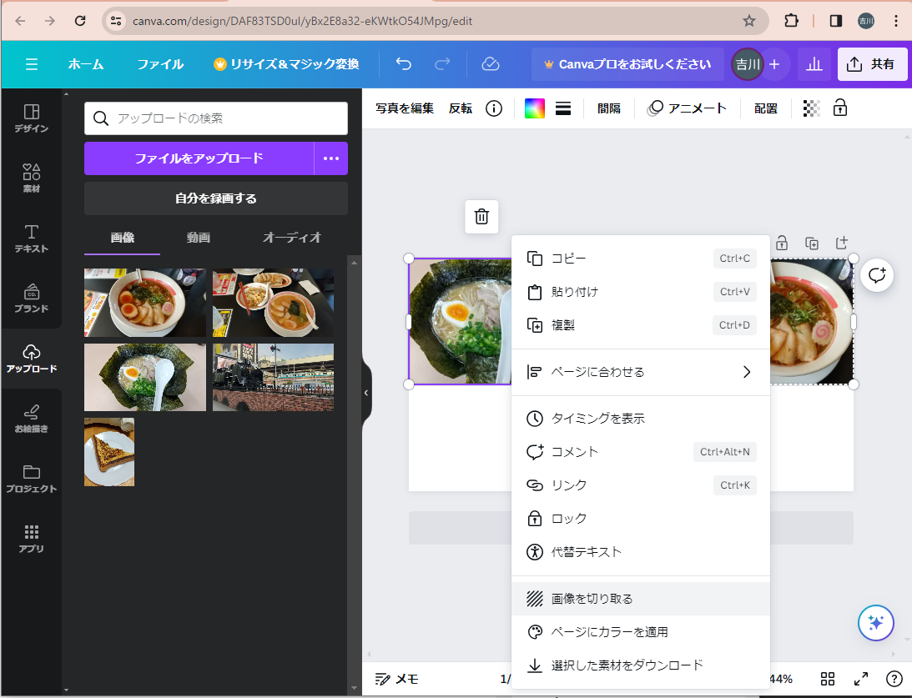Click the transparency checkerboard icon

tap(811, 108)
